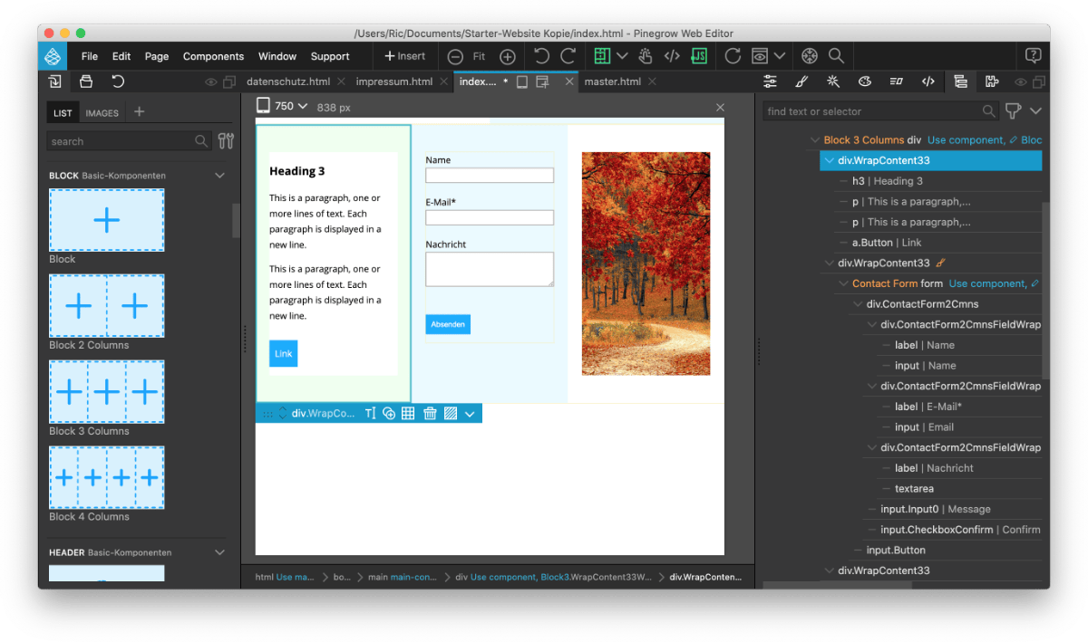The height and width of the screenshot is (642, 1088).
Task: Click the wheel icon beside the magnifier
Action: pos(810,56)
